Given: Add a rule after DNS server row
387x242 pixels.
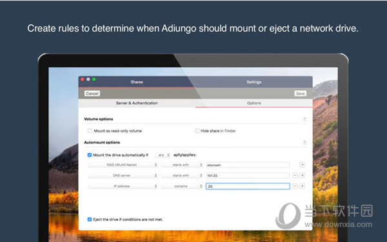Looking at the screenshot, I should click(x=302, y=175).
